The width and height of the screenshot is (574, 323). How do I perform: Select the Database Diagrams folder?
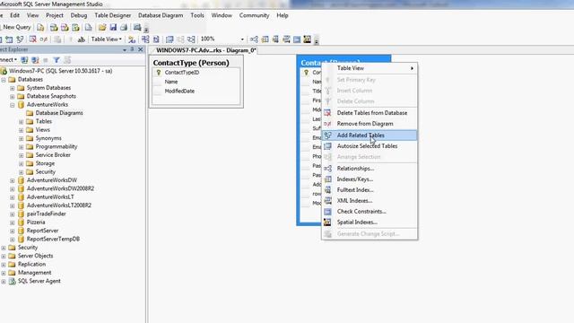coord(59,113)
